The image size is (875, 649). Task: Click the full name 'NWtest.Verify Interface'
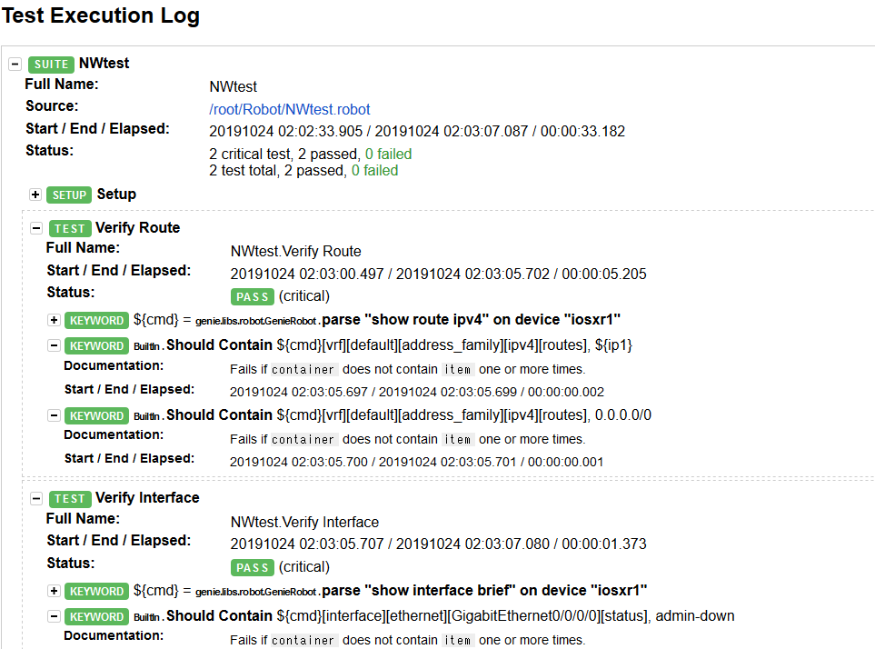304,523
